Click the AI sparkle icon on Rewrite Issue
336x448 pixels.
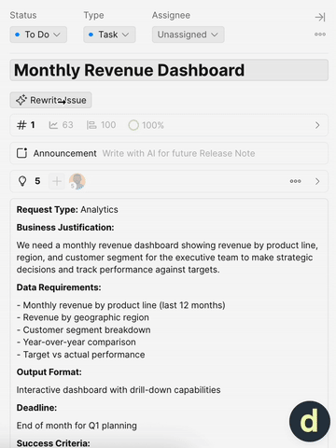(x=21, y=100)
